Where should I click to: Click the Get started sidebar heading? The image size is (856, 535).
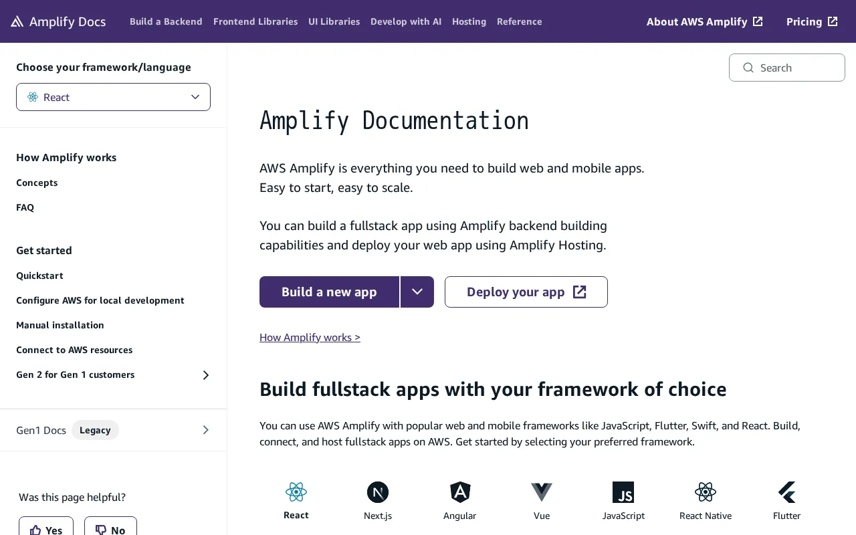coord(44,250)
